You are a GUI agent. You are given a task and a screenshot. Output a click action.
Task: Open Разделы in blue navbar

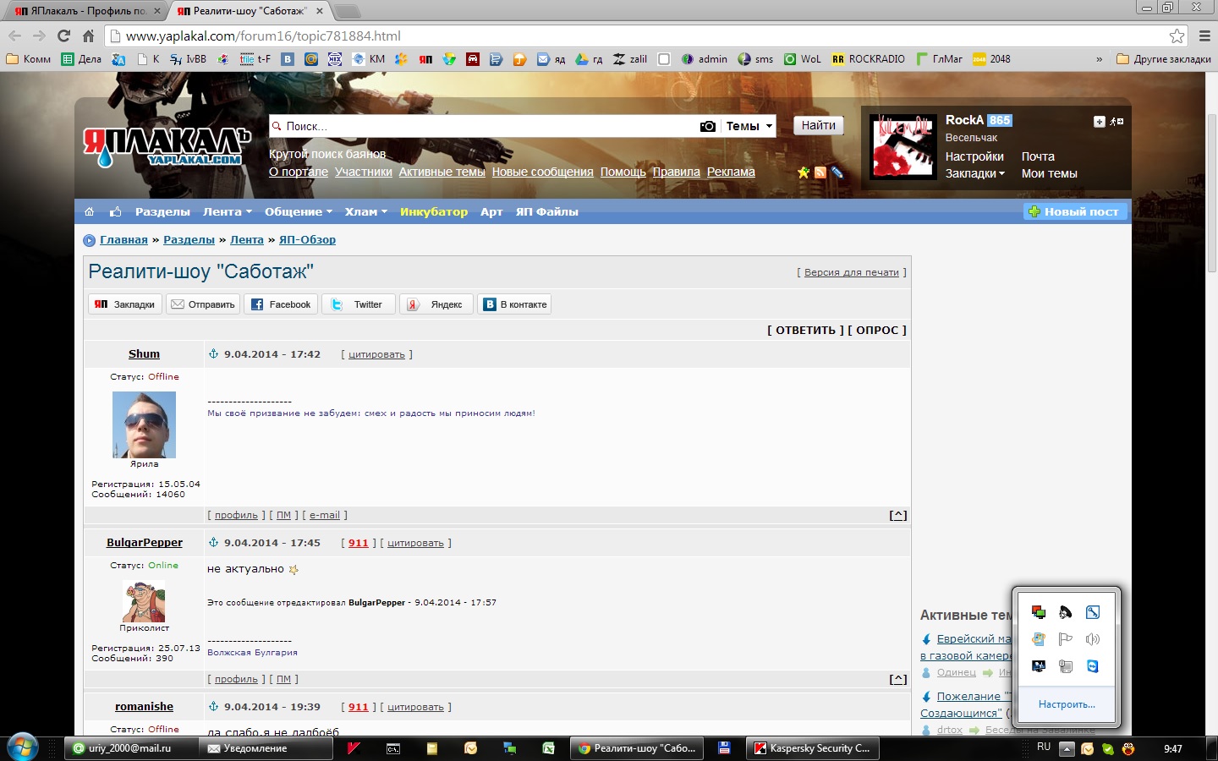(x=162, y=211)
